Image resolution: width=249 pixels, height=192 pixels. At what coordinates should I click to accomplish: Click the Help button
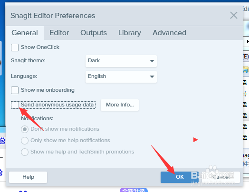[28, 177]
